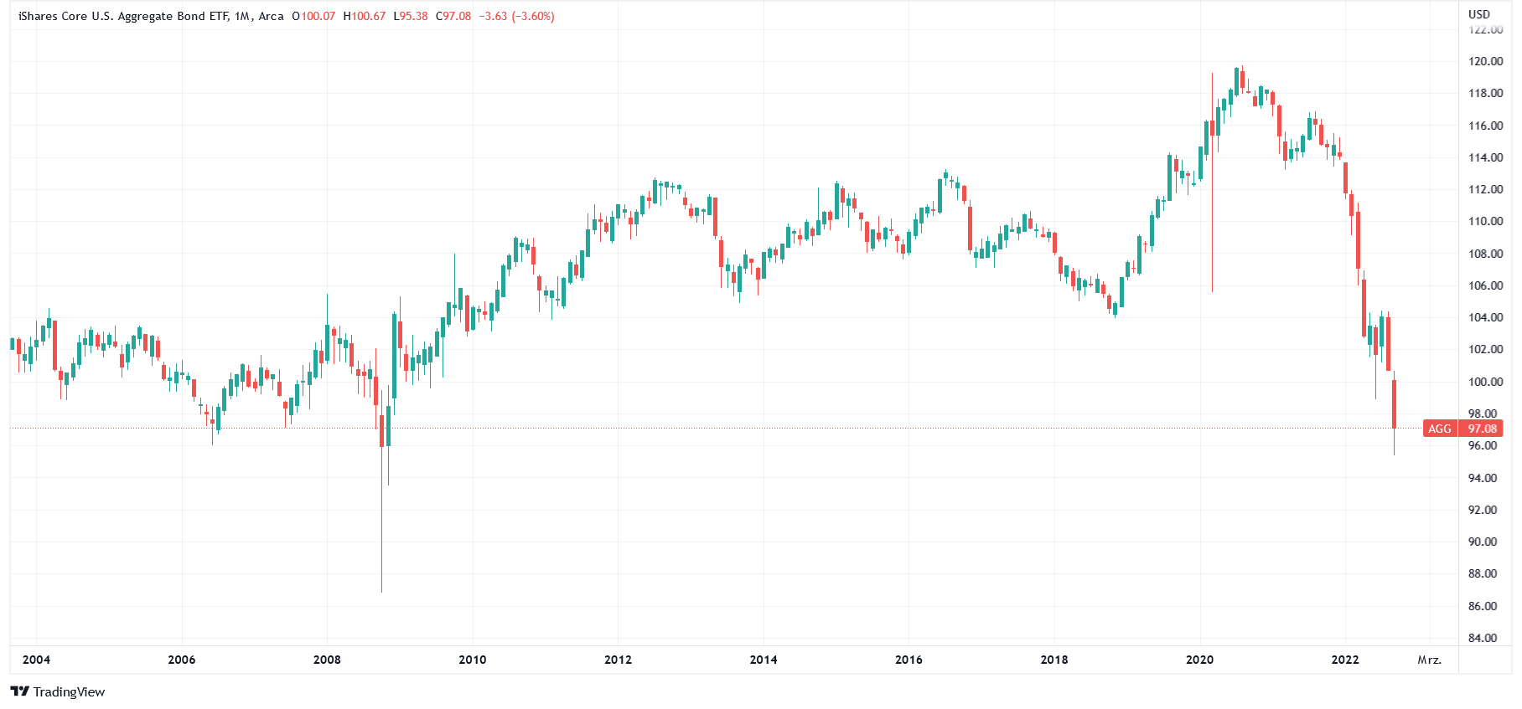Click the red AGG symbol label

(x=1440, y=429)
